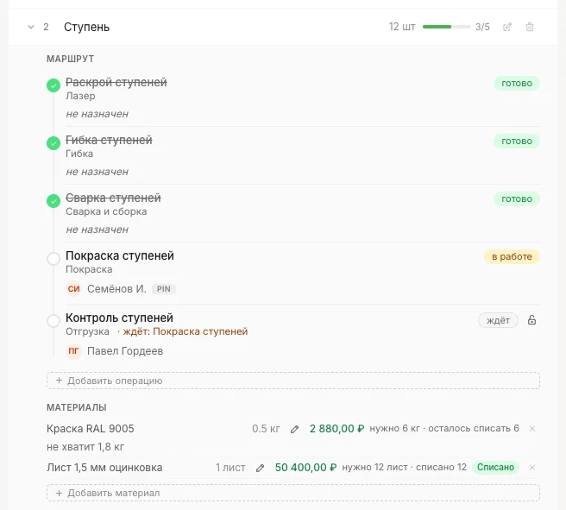Uncheck the Раскрой ступеней completed circle
The image size is (566, 510).
coord(53,85)
